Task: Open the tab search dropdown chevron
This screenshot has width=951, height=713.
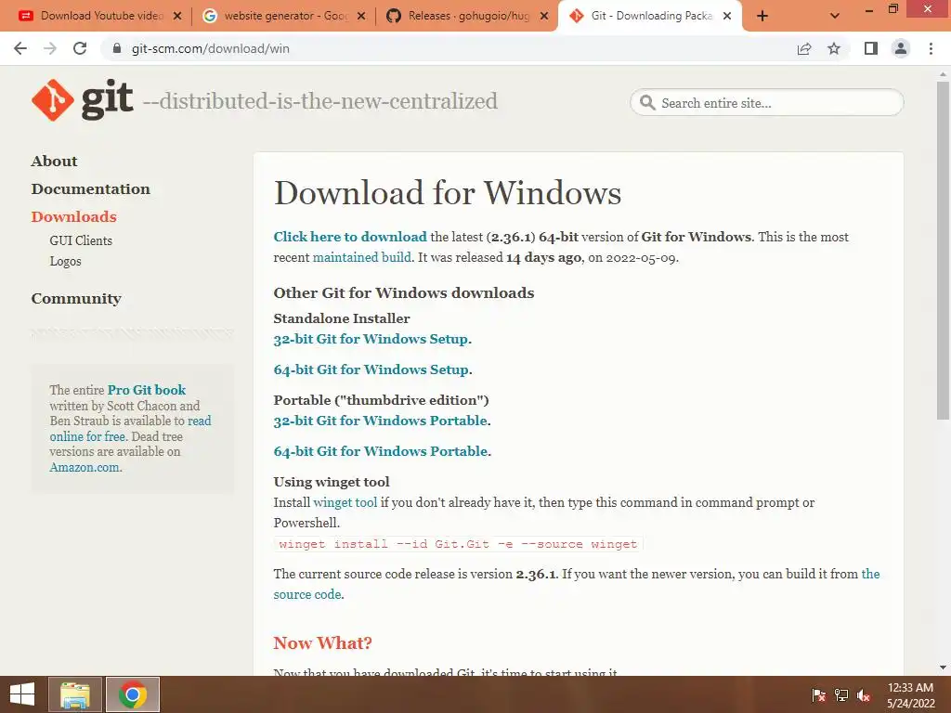Action: pos(835,17)
